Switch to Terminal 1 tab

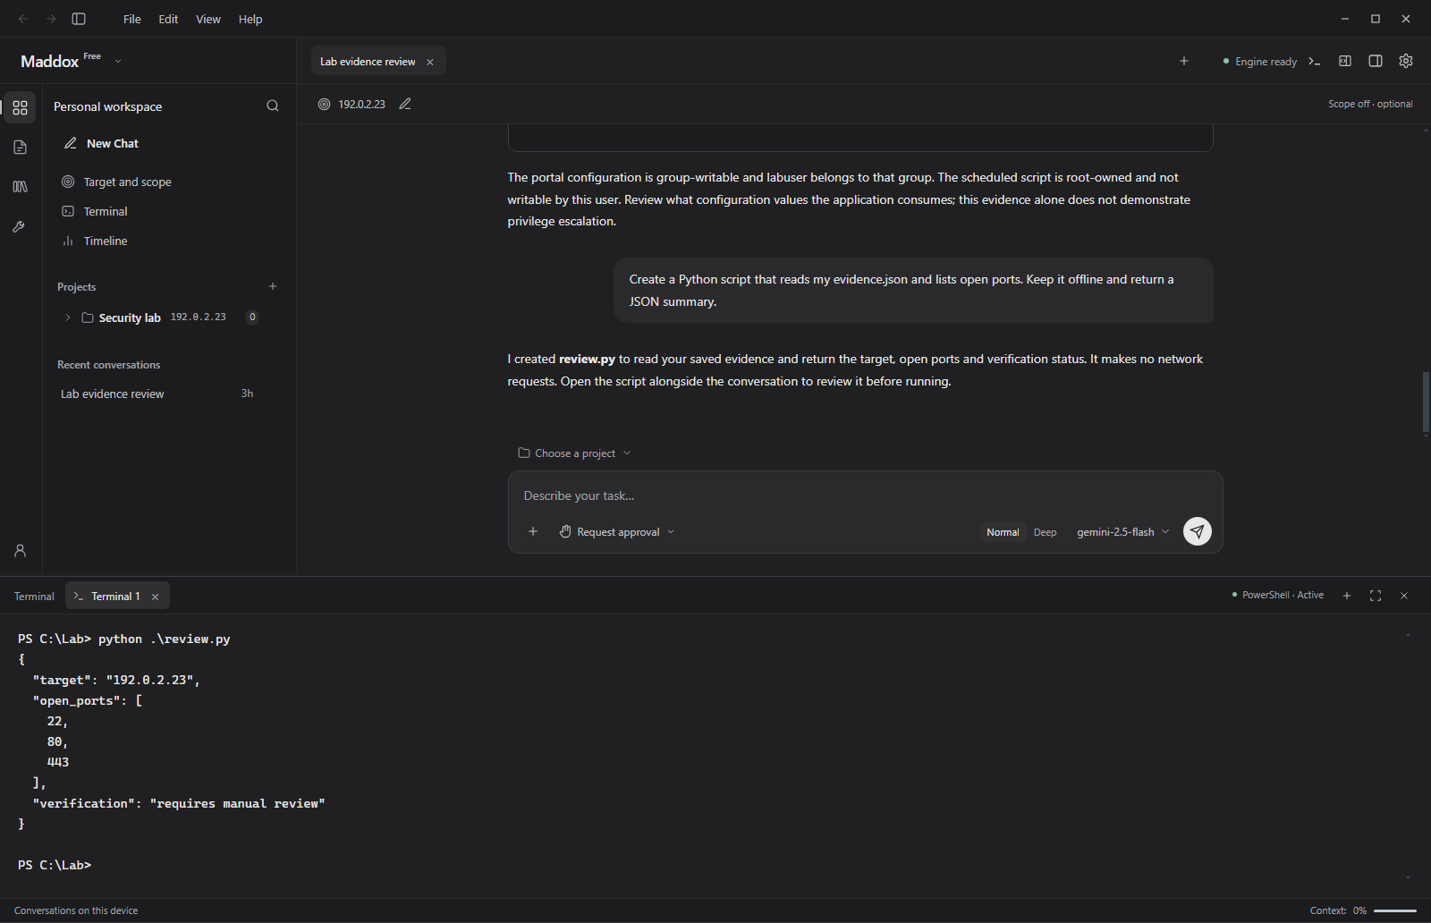click(x=117, y=596)
